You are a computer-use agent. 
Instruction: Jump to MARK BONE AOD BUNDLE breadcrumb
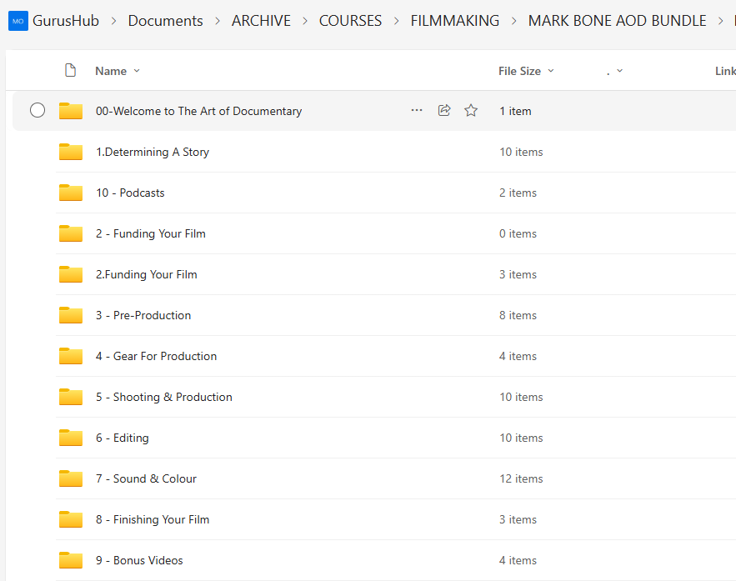tap(617, 21)
